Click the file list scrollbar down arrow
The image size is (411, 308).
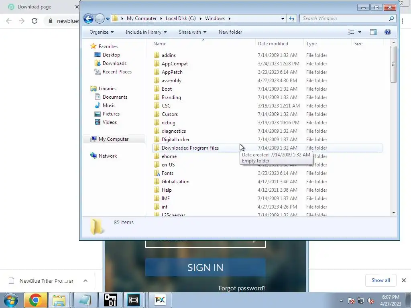click(393, 213)
